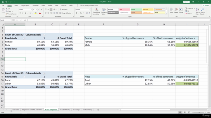Open Format as Table gallery

[104, 11]
